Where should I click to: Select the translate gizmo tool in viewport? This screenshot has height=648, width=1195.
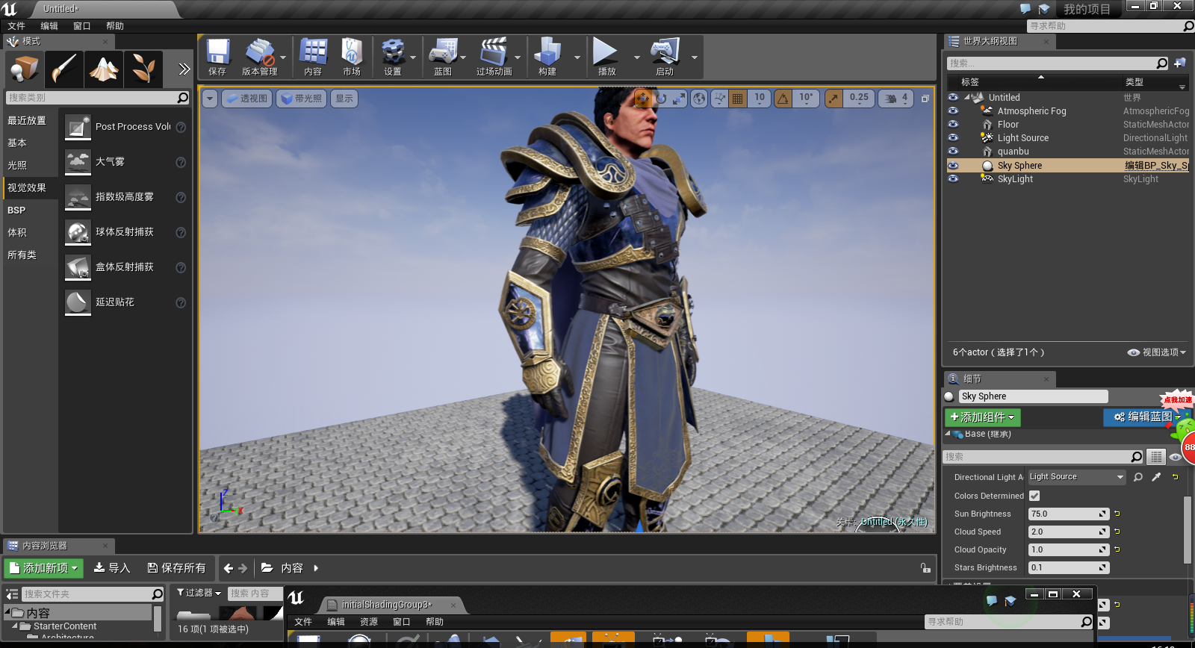(x=642, y=99)
